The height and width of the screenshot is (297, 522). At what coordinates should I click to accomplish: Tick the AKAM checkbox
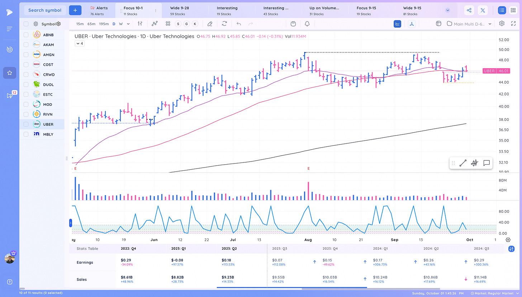26,44
